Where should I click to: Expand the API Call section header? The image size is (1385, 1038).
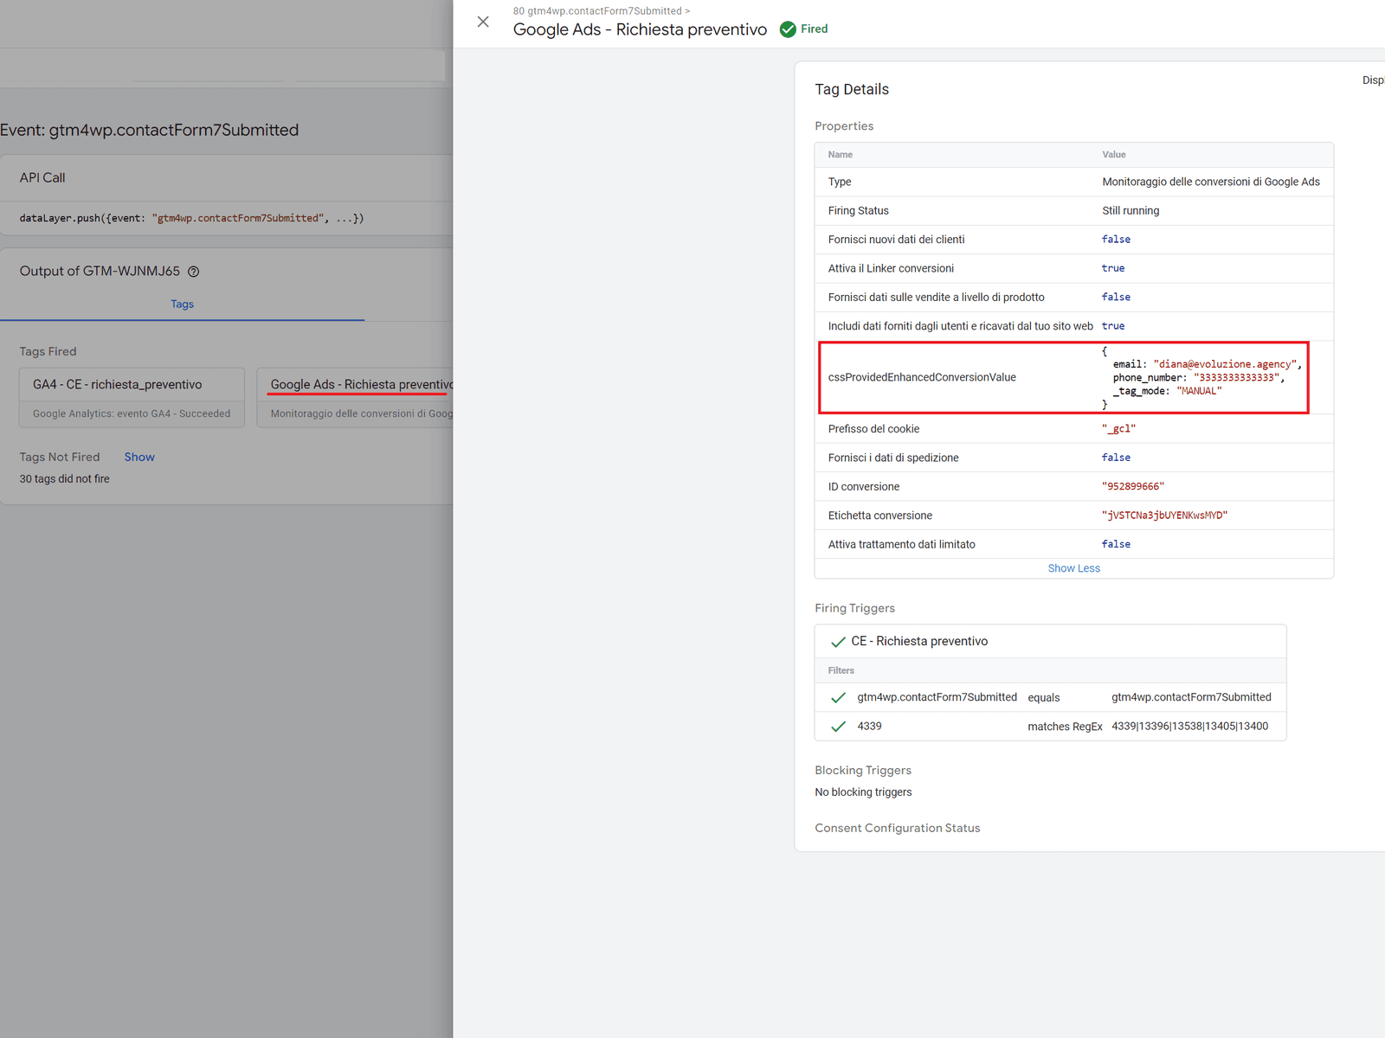(x=42, y=178)
